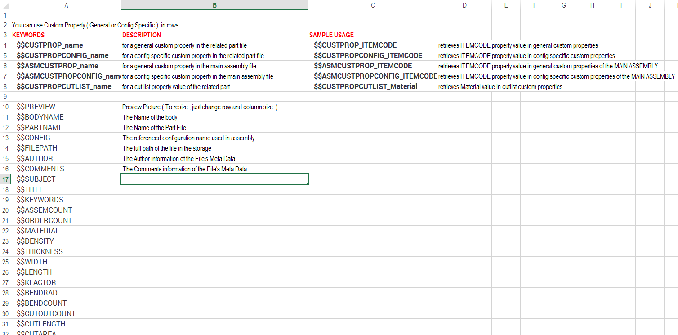Select cell $$CUSTPROPCONFIG_ITEMCODE
678x335 pixels.
pos(373,55)
